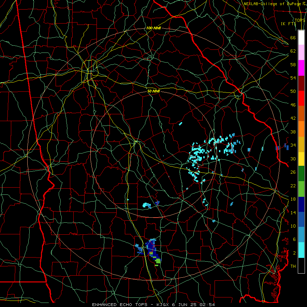Pick the magenta band in the legend
Image resolution: width=307 pixels, height=307 pixels.
point(301,68)
